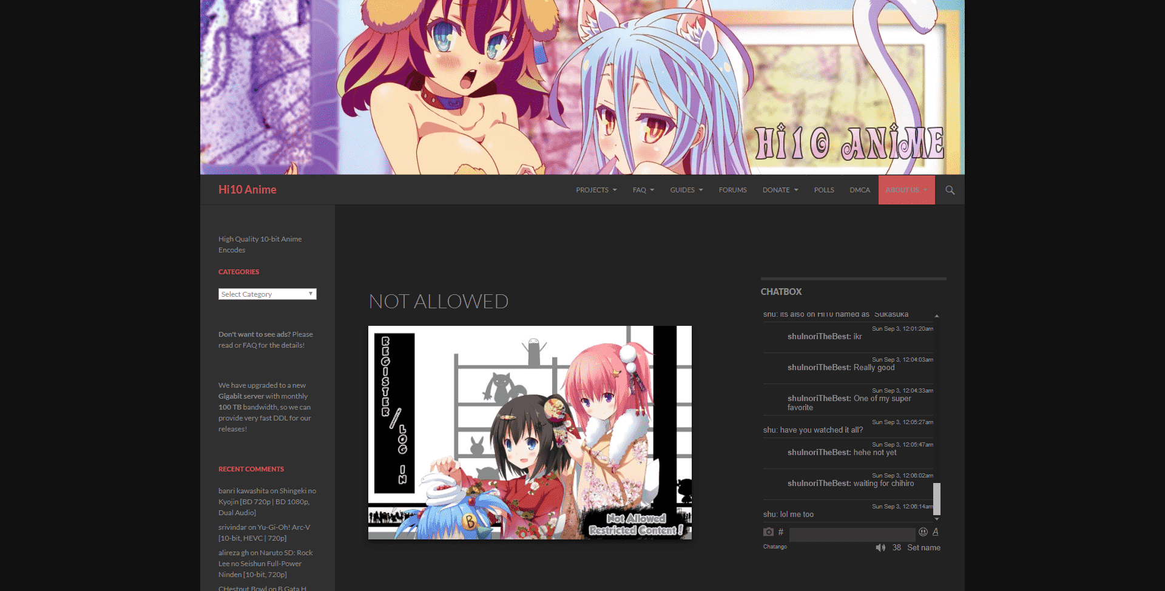Click the CHATBOX widget heading
The width and height of the screenshot is (1165, 591).
pyautogui.click(x=781, y=292)
